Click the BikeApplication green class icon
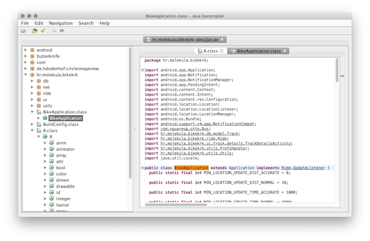 click(x=45, y=118)
